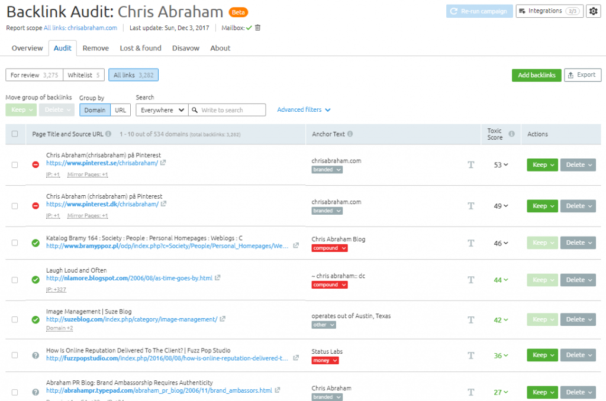
Task: Open external link icon for pinterest.se URL
Action: (x=163, y=163)
